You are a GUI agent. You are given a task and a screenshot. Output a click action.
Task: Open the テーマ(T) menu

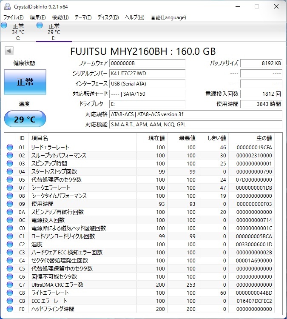[x=83, y=17]
